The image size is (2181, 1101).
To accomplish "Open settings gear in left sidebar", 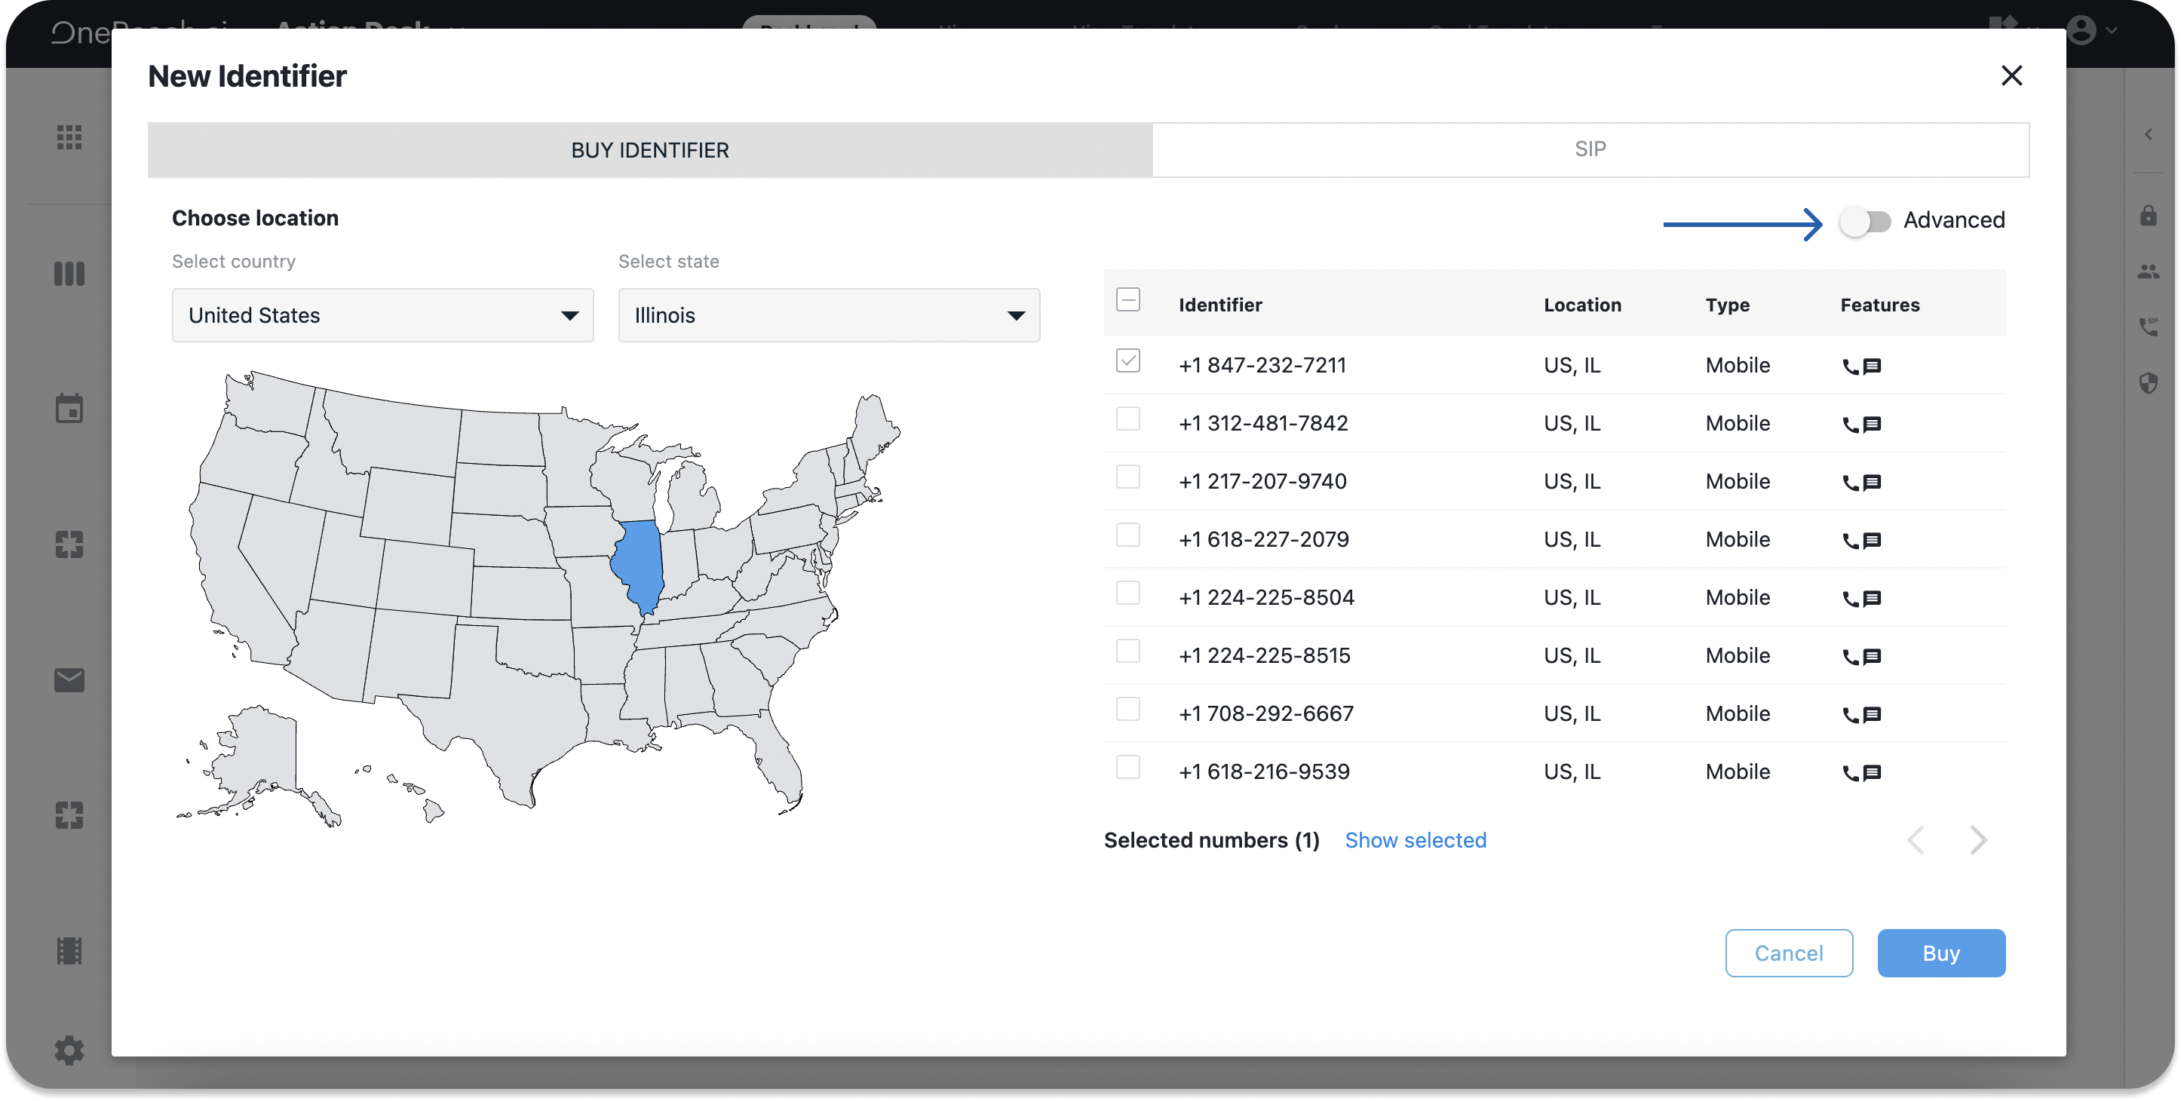I will tap(69, 1050).
